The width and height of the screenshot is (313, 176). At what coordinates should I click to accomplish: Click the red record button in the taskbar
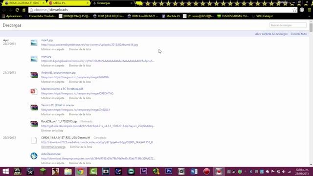(206, 172)
